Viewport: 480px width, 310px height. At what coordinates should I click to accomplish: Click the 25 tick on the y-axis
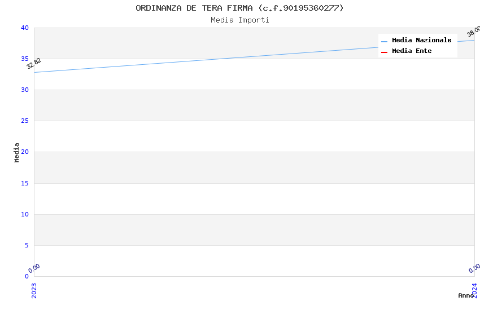coord(25,121)
